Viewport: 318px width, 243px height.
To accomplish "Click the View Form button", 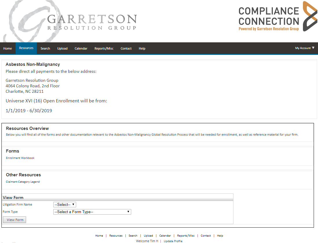I will pyautogui.click(x=14, y=220).
